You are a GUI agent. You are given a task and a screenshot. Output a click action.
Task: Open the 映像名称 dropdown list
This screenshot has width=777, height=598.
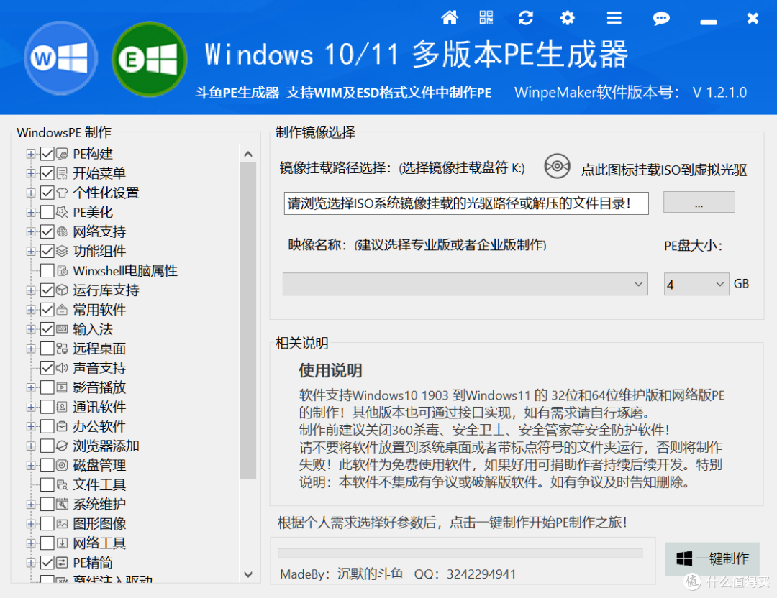coord(465,284)
